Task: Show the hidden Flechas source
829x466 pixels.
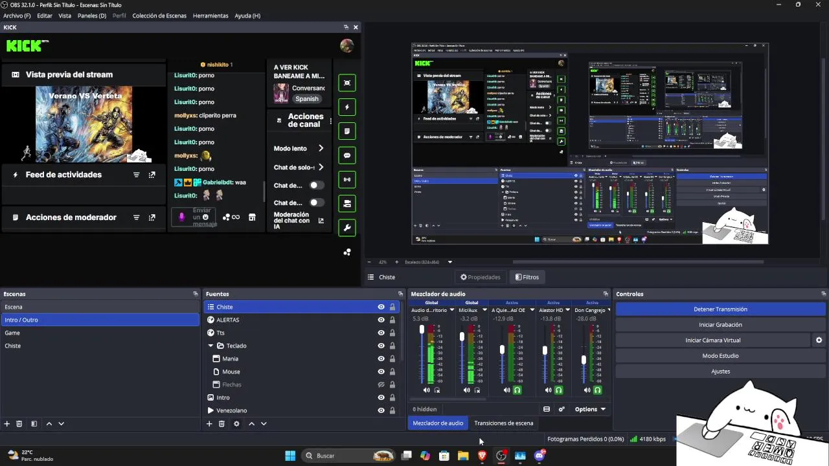Action: click(x=381, y=384)
